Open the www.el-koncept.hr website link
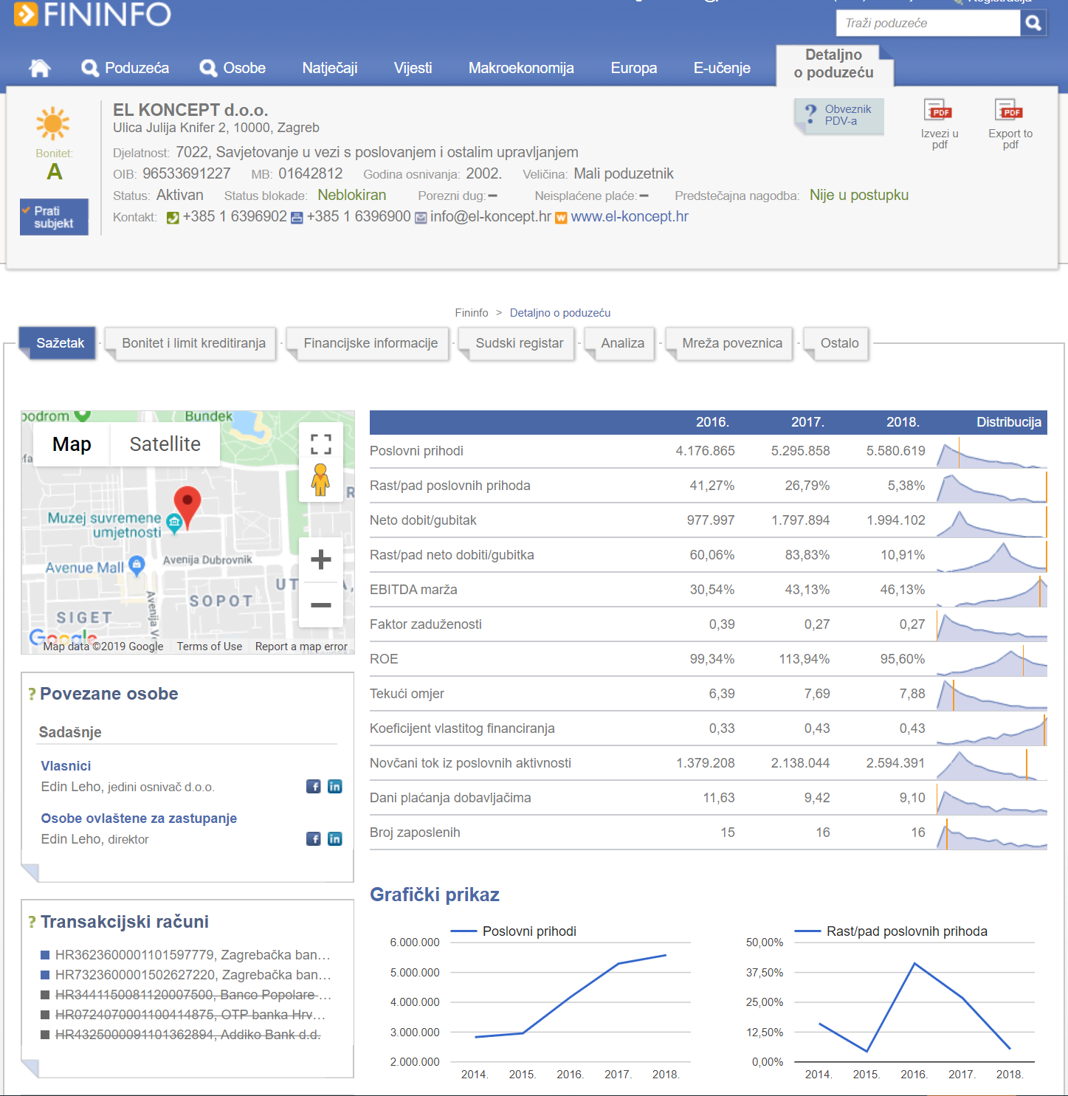Viewport: 1068px width, 1096px height. tap(629, 217)
